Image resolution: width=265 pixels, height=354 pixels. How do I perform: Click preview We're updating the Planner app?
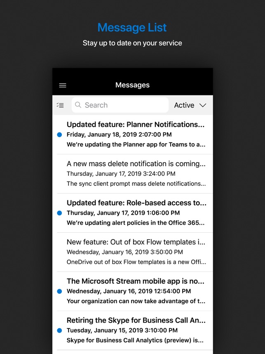click(136, 144)
